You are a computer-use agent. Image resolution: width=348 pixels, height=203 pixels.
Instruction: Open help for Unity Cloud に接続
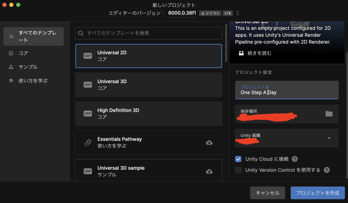[295, 159]
